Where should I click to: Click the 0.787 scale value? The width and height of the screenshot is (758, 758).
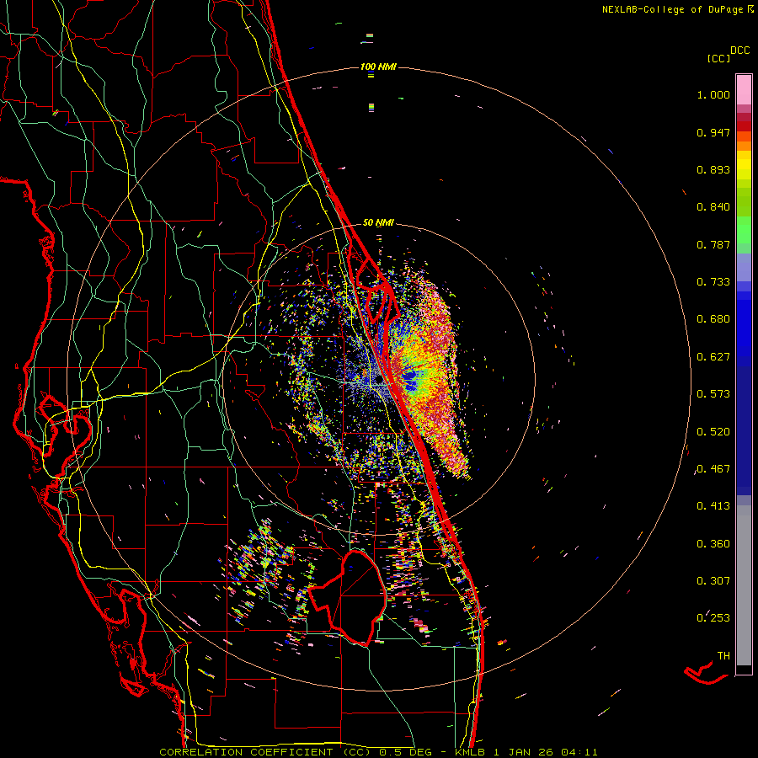click(x=713, y=244)
